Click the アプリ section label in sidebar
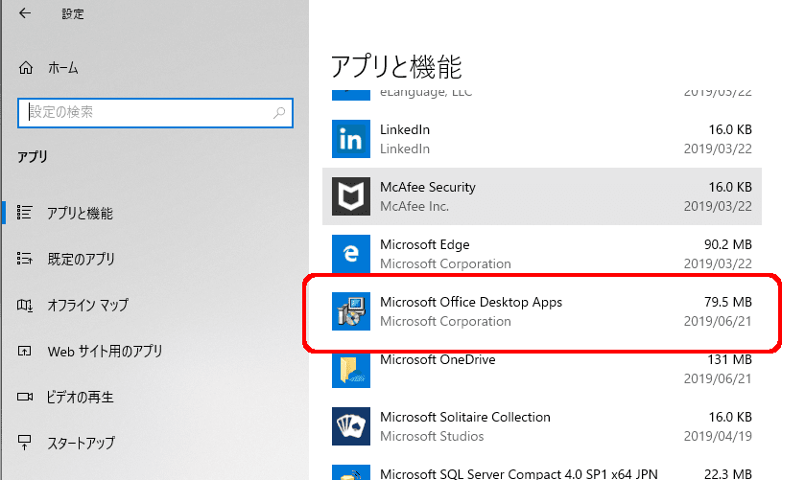805x480 pixels. (33, 156)
